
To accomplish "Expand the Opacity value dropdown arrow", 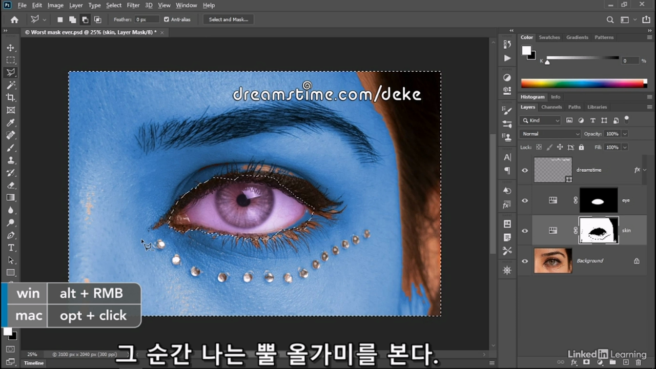I will [x=625, y=134].
